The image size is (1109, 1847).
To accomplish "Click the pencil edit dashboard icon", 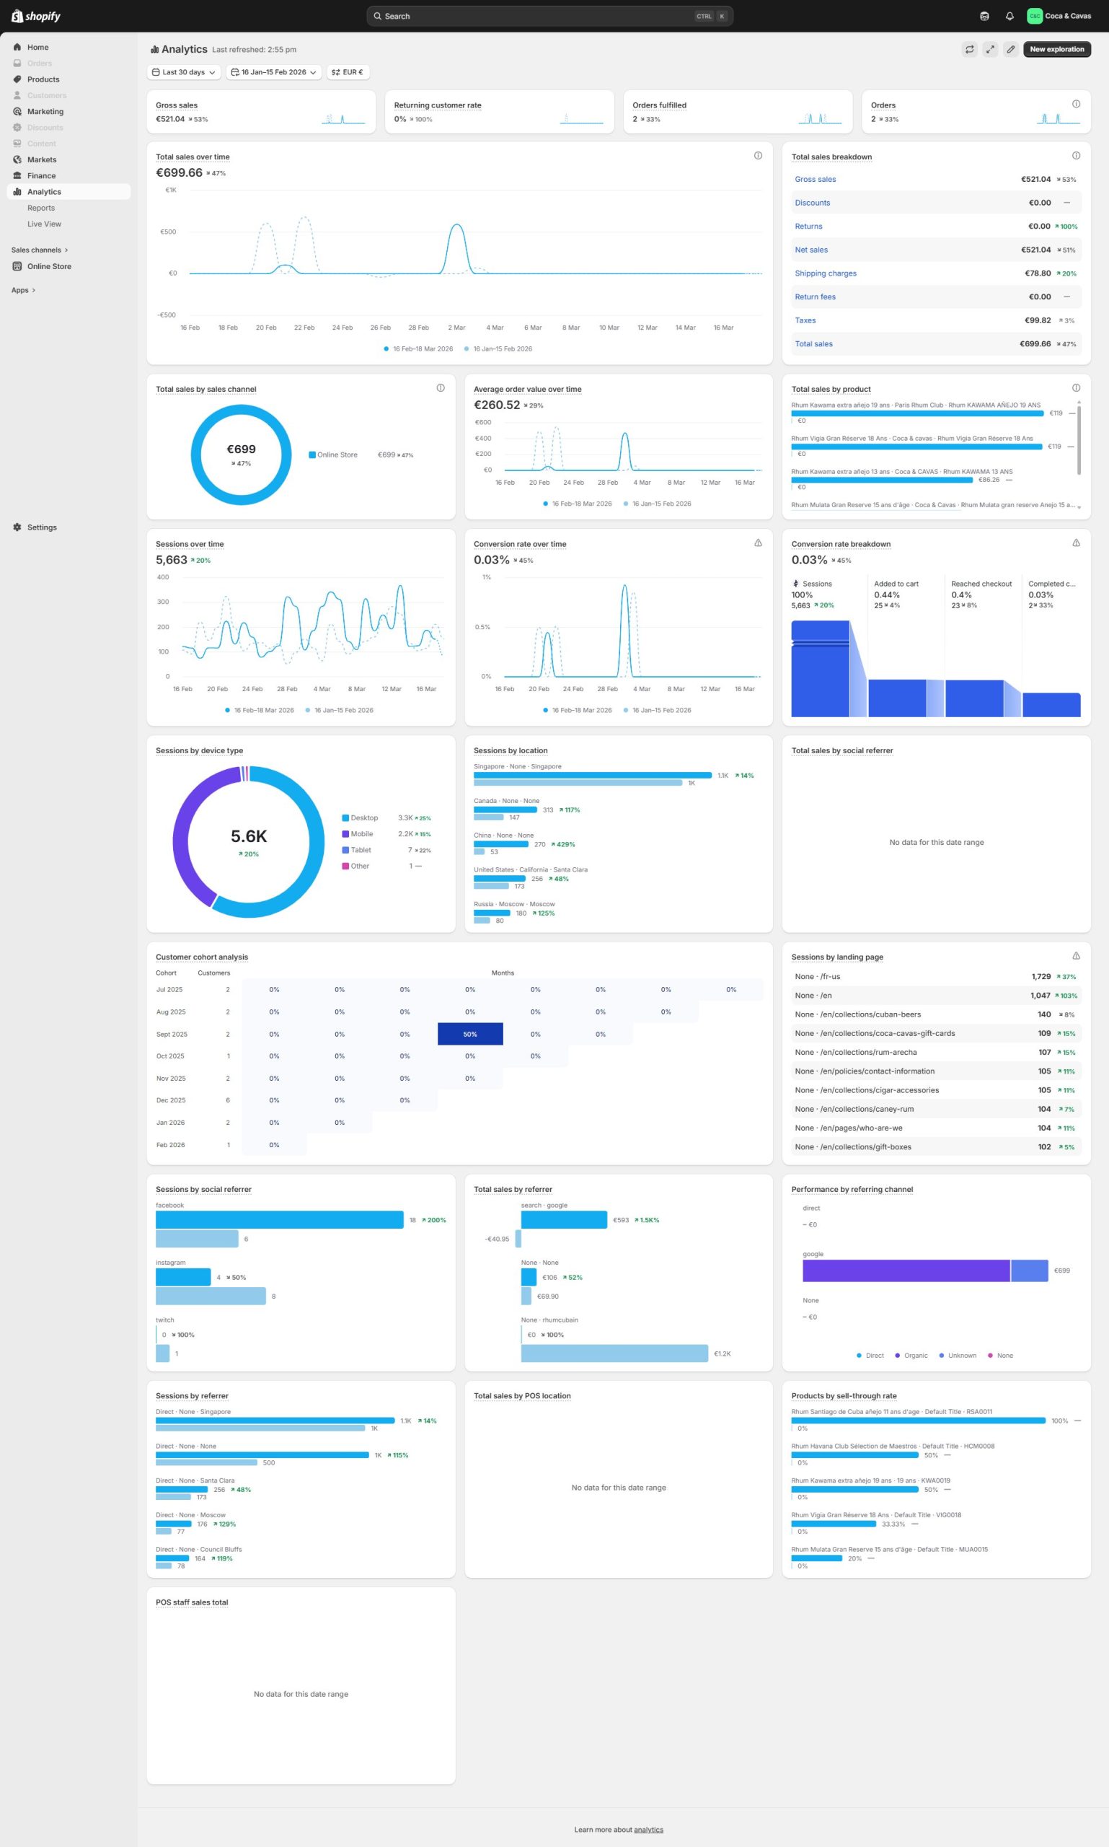I will (x=1010, y=49).
